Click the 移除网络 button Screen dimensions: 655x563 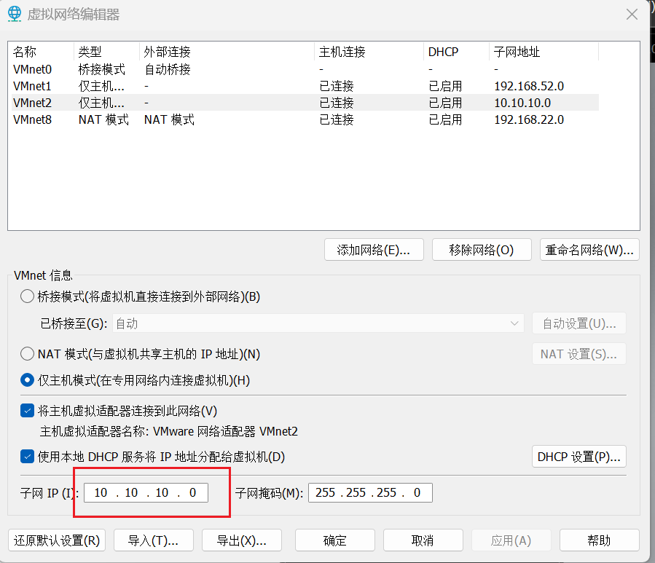click(481, 250)
